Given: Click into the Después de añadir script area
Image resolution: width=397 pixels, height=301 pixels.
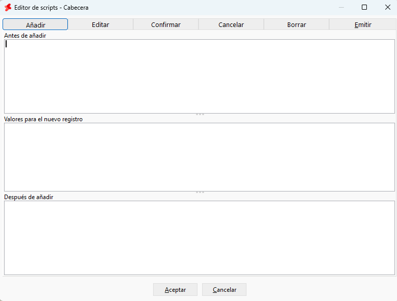Looking at the screenshot, I should pyautogui.click(x=200, y=237).
